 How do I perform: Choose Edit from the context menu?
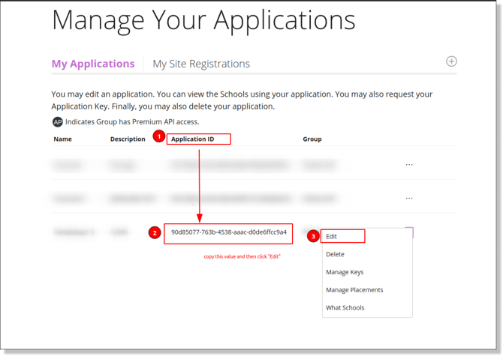332,236
